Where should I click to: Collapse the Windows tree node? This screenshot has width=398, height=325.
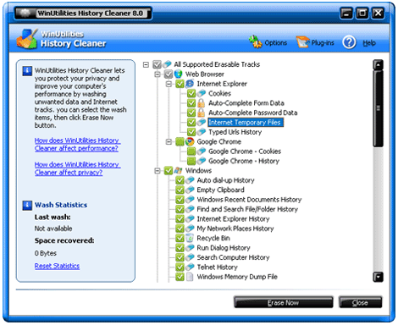tap(158, 170)
